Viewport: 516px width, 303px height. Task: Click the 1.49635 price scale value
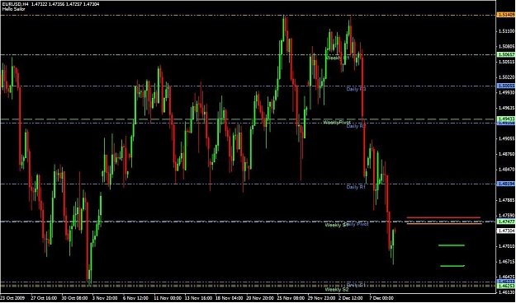click(507, 108)
